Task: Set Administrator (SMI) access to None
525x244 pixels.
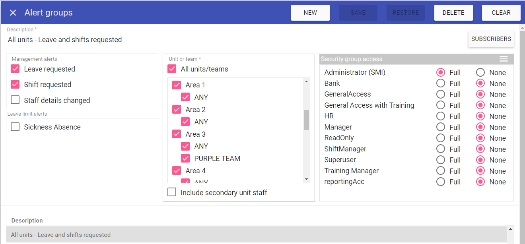Action: coord(480,72)
